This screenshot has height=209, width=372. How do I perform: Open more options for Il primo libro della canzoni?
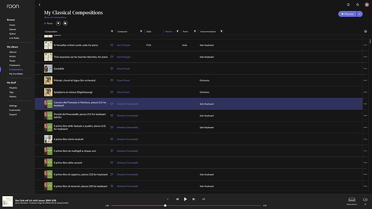point(366,163)
